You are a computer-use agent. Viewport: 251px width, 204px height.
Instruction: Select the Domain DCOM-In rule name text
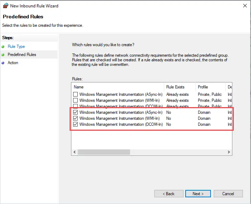121,124
